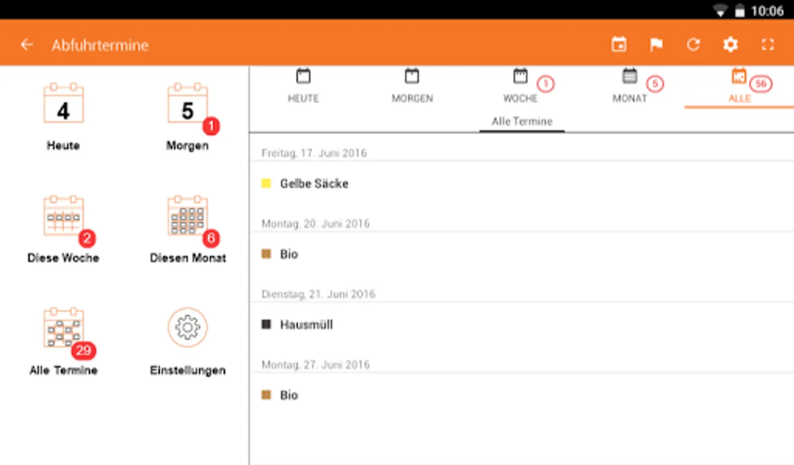Click the badge 5 on the MONAT tab

[x=655, y=84]
